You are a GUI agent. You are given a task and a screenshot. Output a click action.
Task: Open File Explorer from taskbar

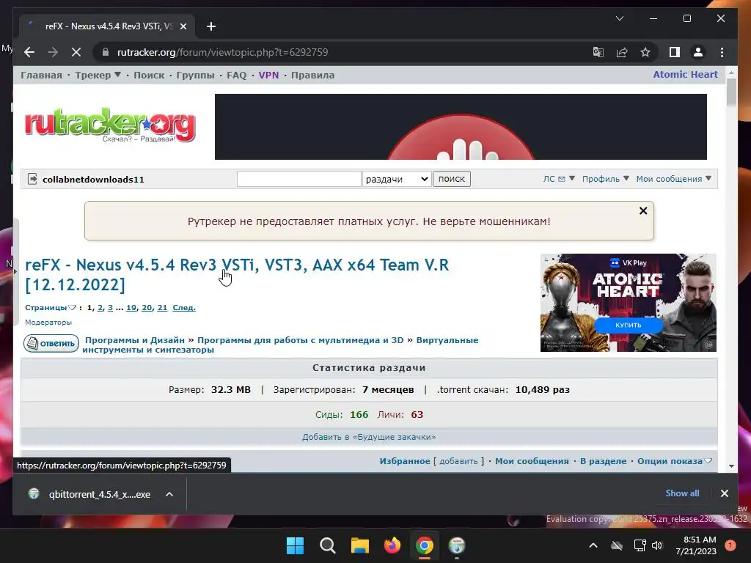[x=359, y=545]
